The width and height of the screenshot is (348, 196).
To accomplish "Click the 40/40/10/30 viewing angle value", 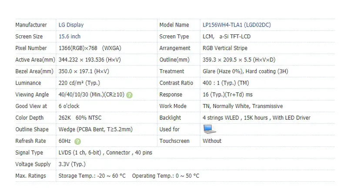I will coord(91,95).
